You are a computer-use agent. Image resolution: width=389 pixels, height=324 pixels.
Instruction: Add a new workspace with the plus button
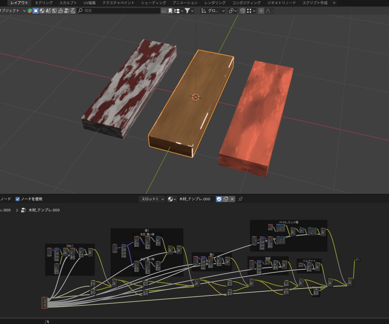[x=334, y=3]
